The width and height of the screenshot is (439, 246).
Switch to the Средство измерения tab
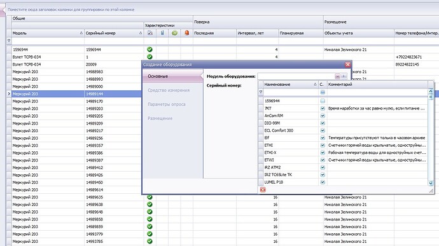(169, 90)
